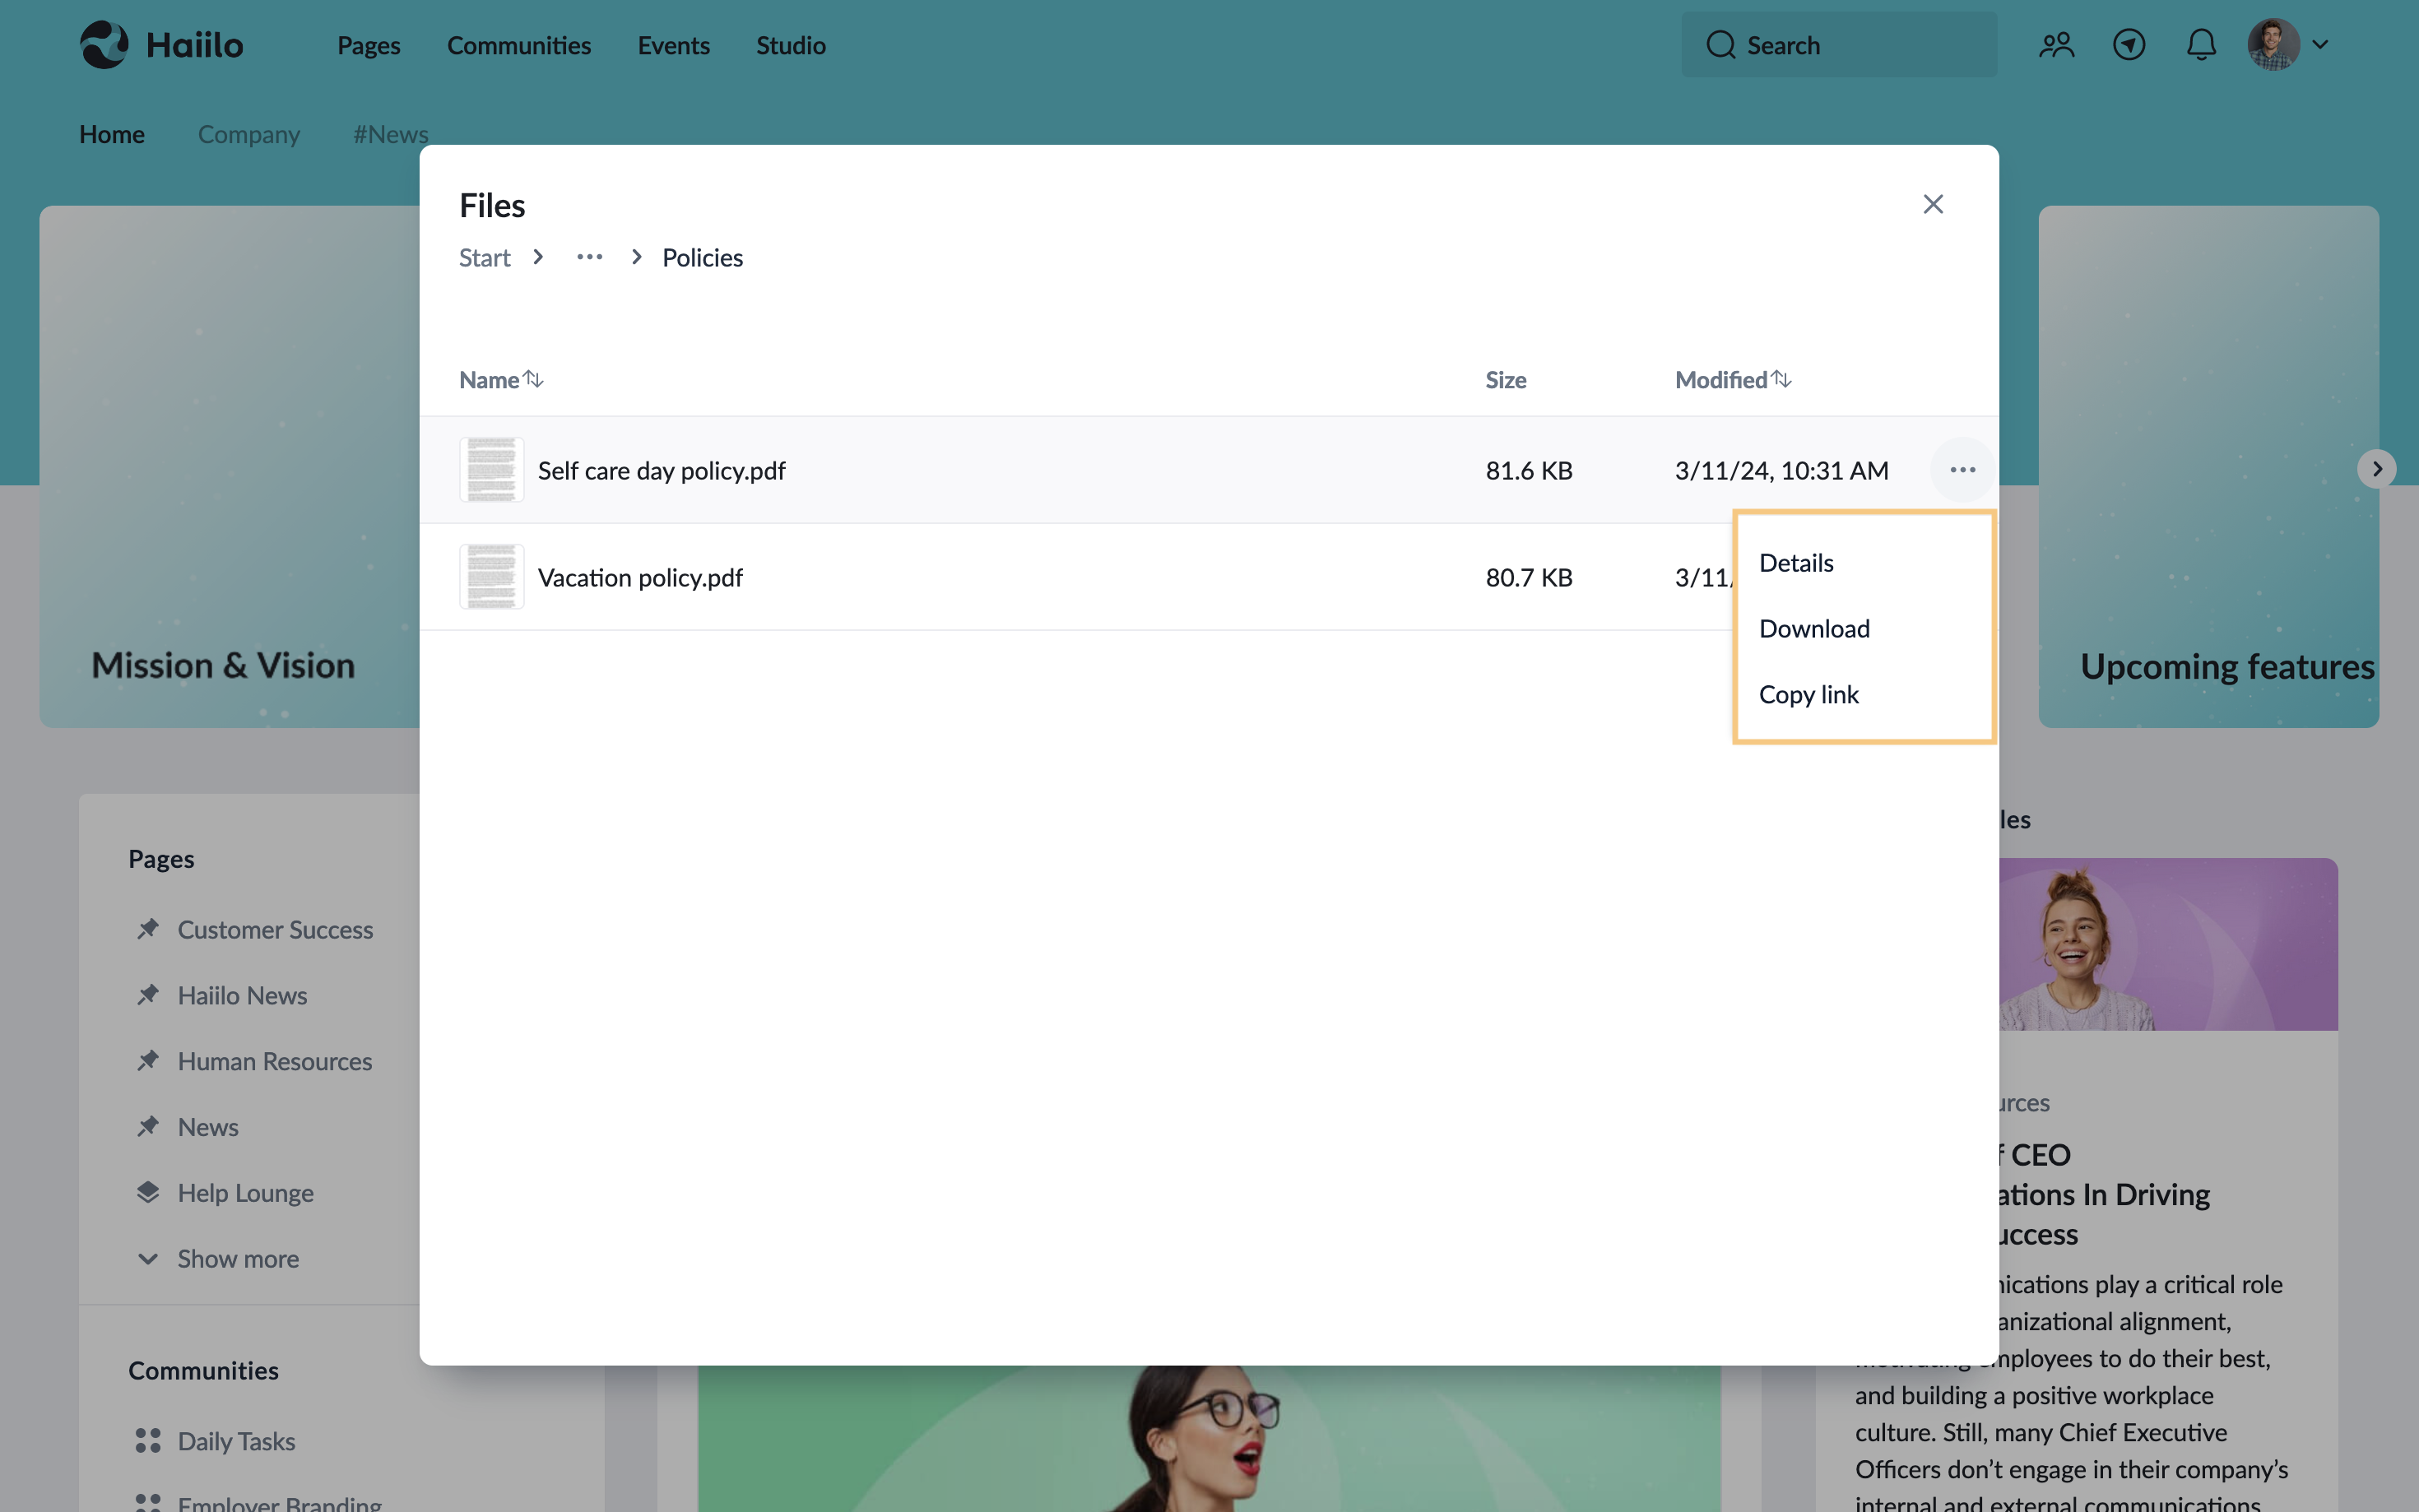
Task: Click the carousel next arrow
Action: (2377, 469)
